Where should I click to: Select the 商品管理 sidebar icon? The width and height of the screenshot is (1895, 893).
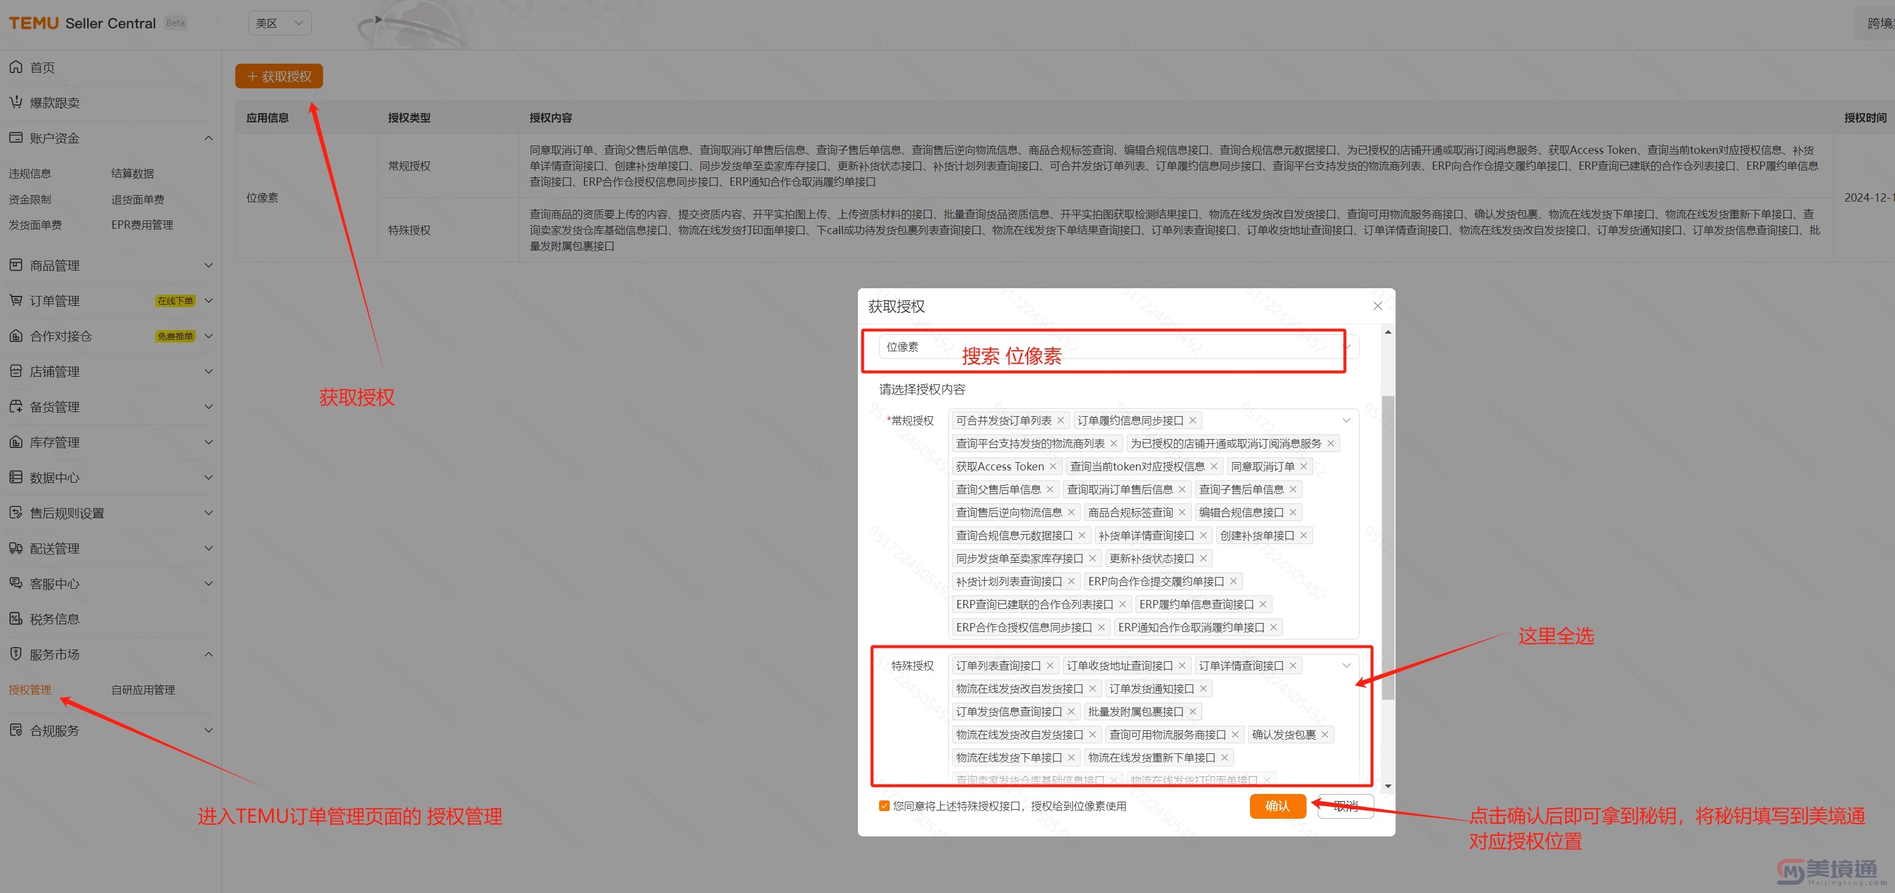pos(15,265)
